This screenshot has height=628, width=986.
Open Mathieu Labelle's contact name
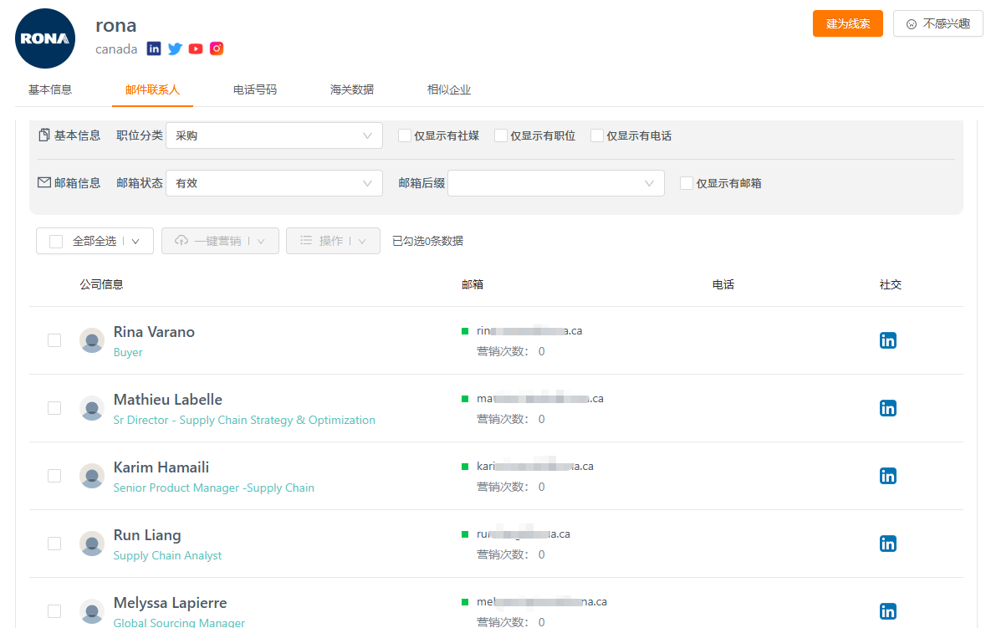pos(168,400)
